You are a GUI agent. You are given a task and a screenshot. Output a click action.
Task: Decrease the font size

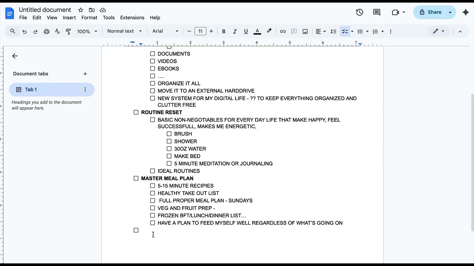(x=189, y=31)
